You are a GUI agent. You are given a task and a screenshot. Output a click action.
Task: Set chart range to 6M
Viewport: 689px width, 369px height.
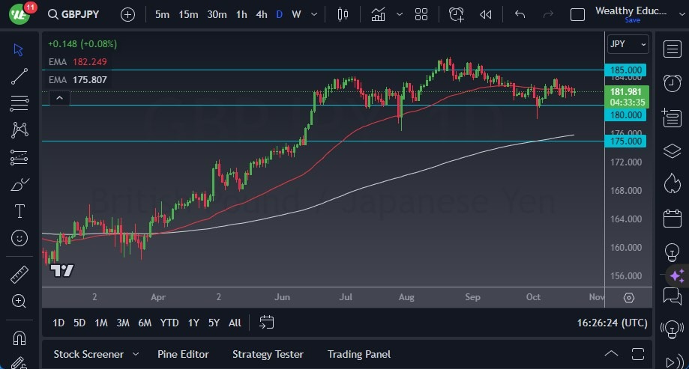pyautogui.click(x=145, y=323)
